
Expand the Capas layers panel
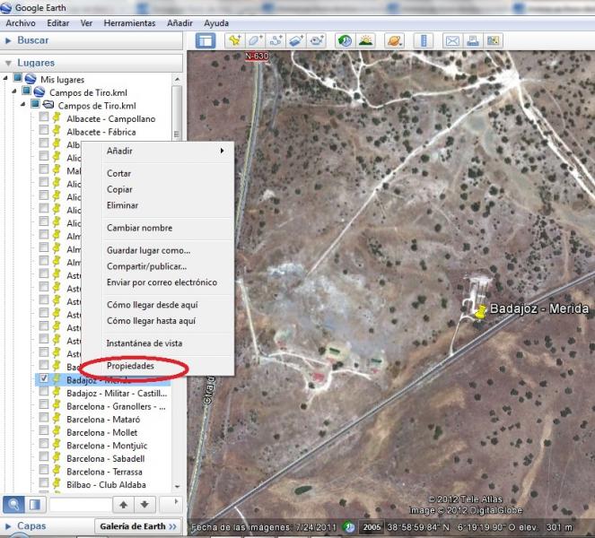tap(9, 526)
